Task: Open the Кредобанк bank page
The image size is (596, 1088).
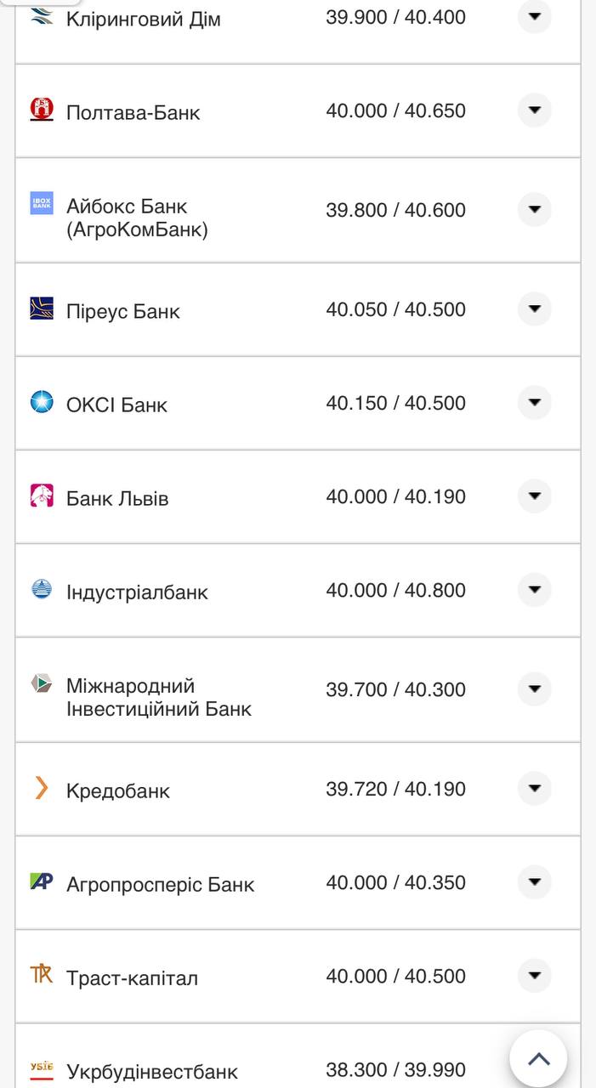Action: (119, 789)
